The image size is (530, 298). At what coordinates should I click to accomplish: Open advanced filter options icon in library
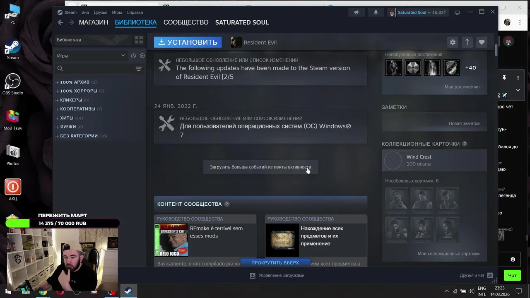point(139,69)
